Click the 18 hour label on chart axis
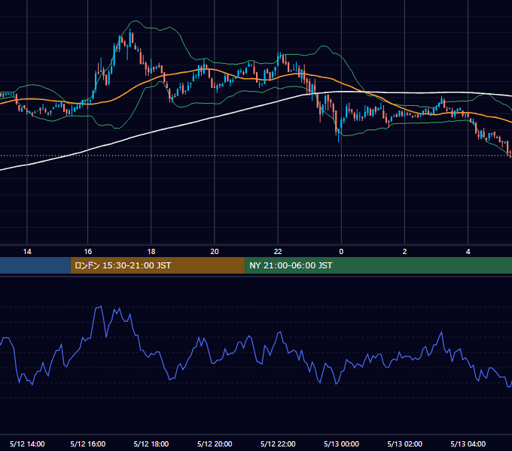This screenshot has width=512, height=451. pos(151,252)
